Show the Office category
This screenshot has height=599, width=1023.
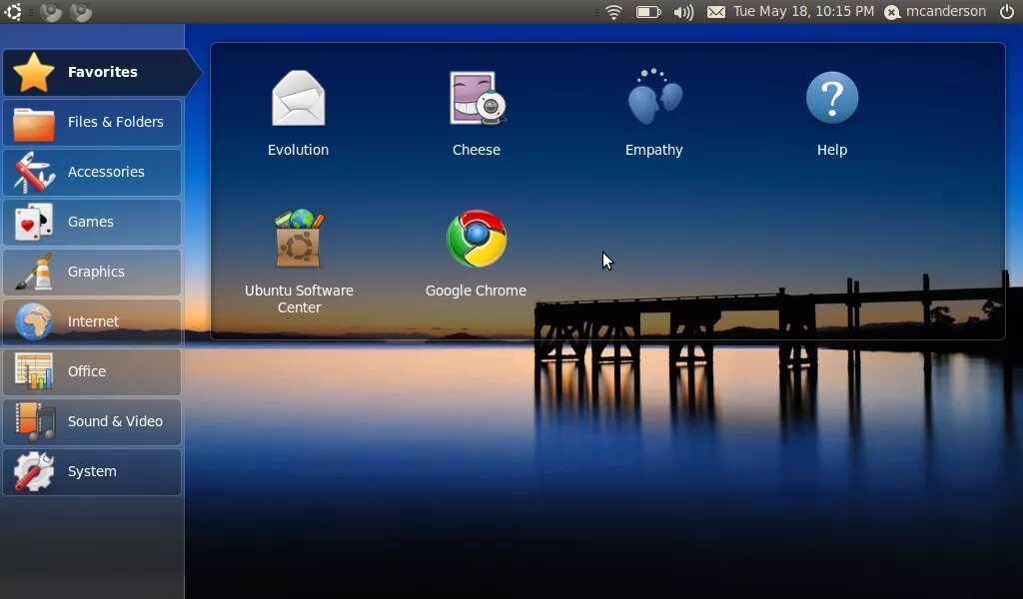[92, 371]
